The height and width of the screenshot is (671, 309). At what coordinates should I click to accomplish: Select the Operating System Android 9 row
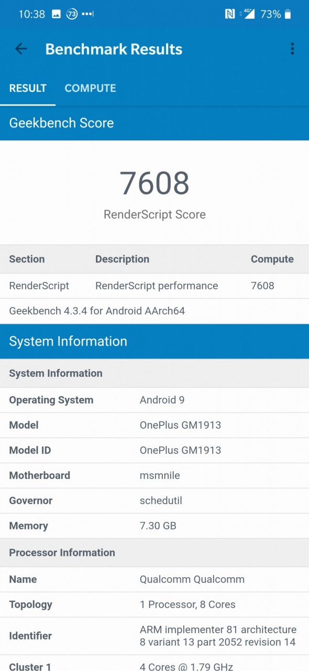click(x=154, y=400)
